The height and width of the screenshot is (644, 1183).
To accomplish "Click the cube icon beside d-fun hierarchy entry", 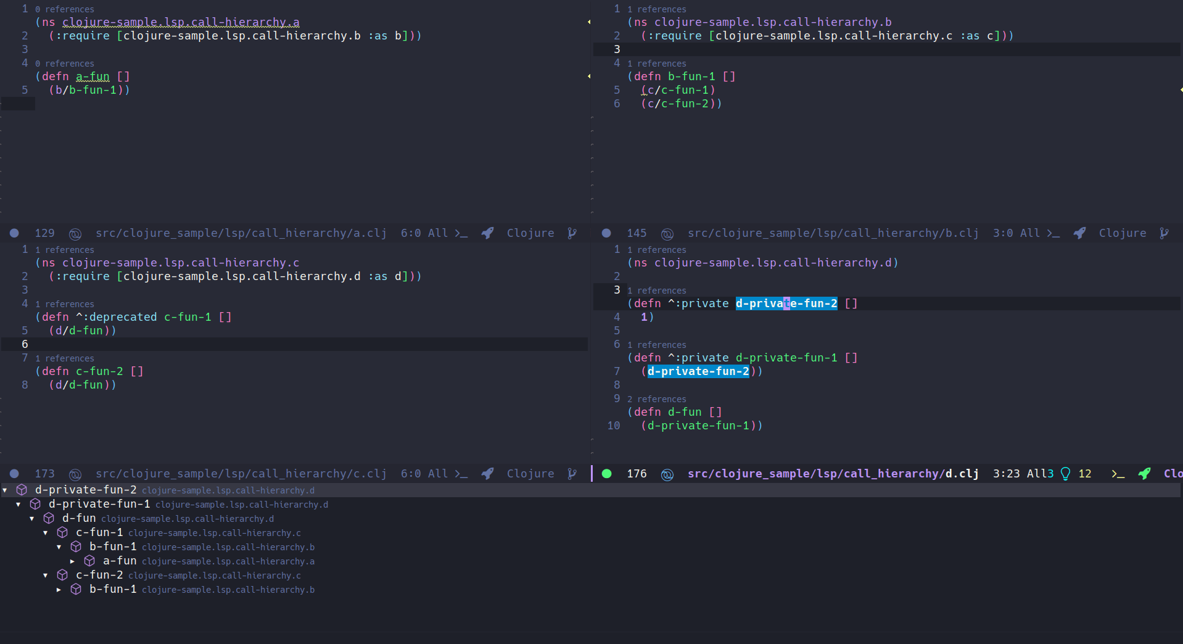I will point(49,518).
